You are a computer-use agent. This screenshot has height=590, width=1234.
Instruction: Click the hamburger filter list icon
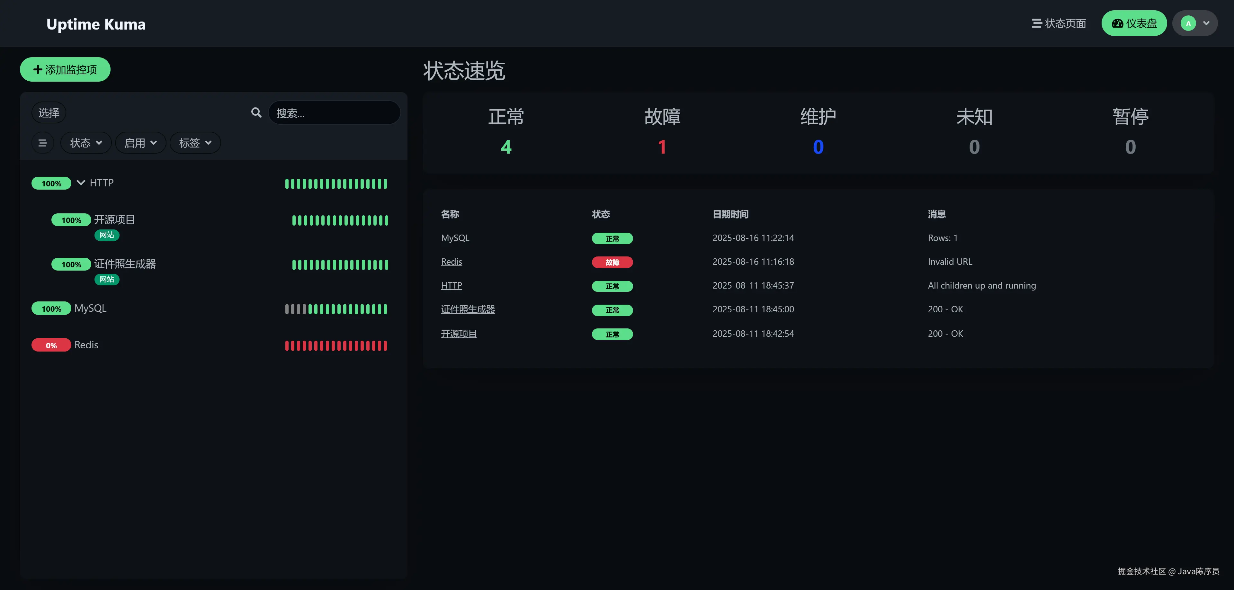(43, 143)
